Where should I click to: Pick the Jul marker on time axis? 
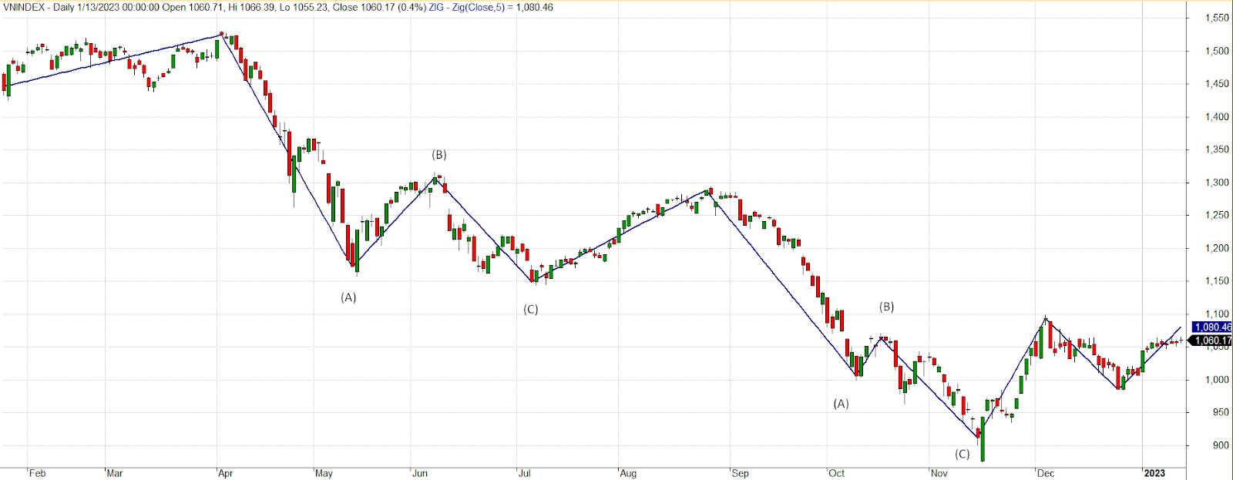point(524,473)
